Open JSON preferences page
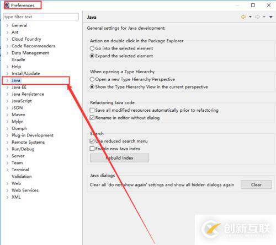The height and width of the screenshot is (245, 276). click(17, 108)
